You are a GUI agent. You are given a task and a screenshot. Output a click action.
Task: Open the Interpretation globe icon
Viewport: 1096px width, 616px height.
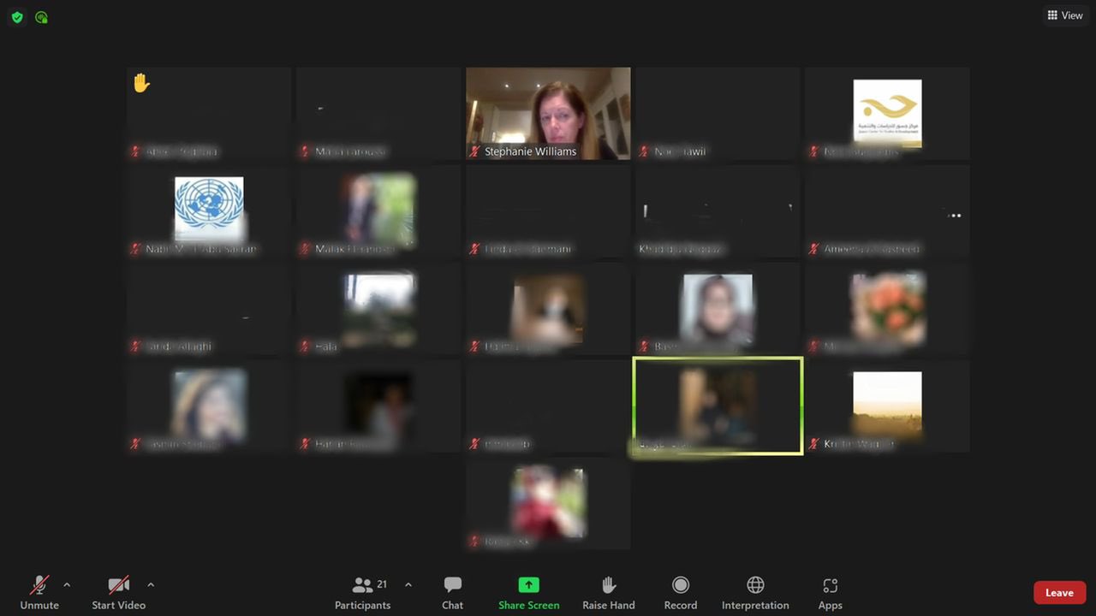click(x=755, y=585)
